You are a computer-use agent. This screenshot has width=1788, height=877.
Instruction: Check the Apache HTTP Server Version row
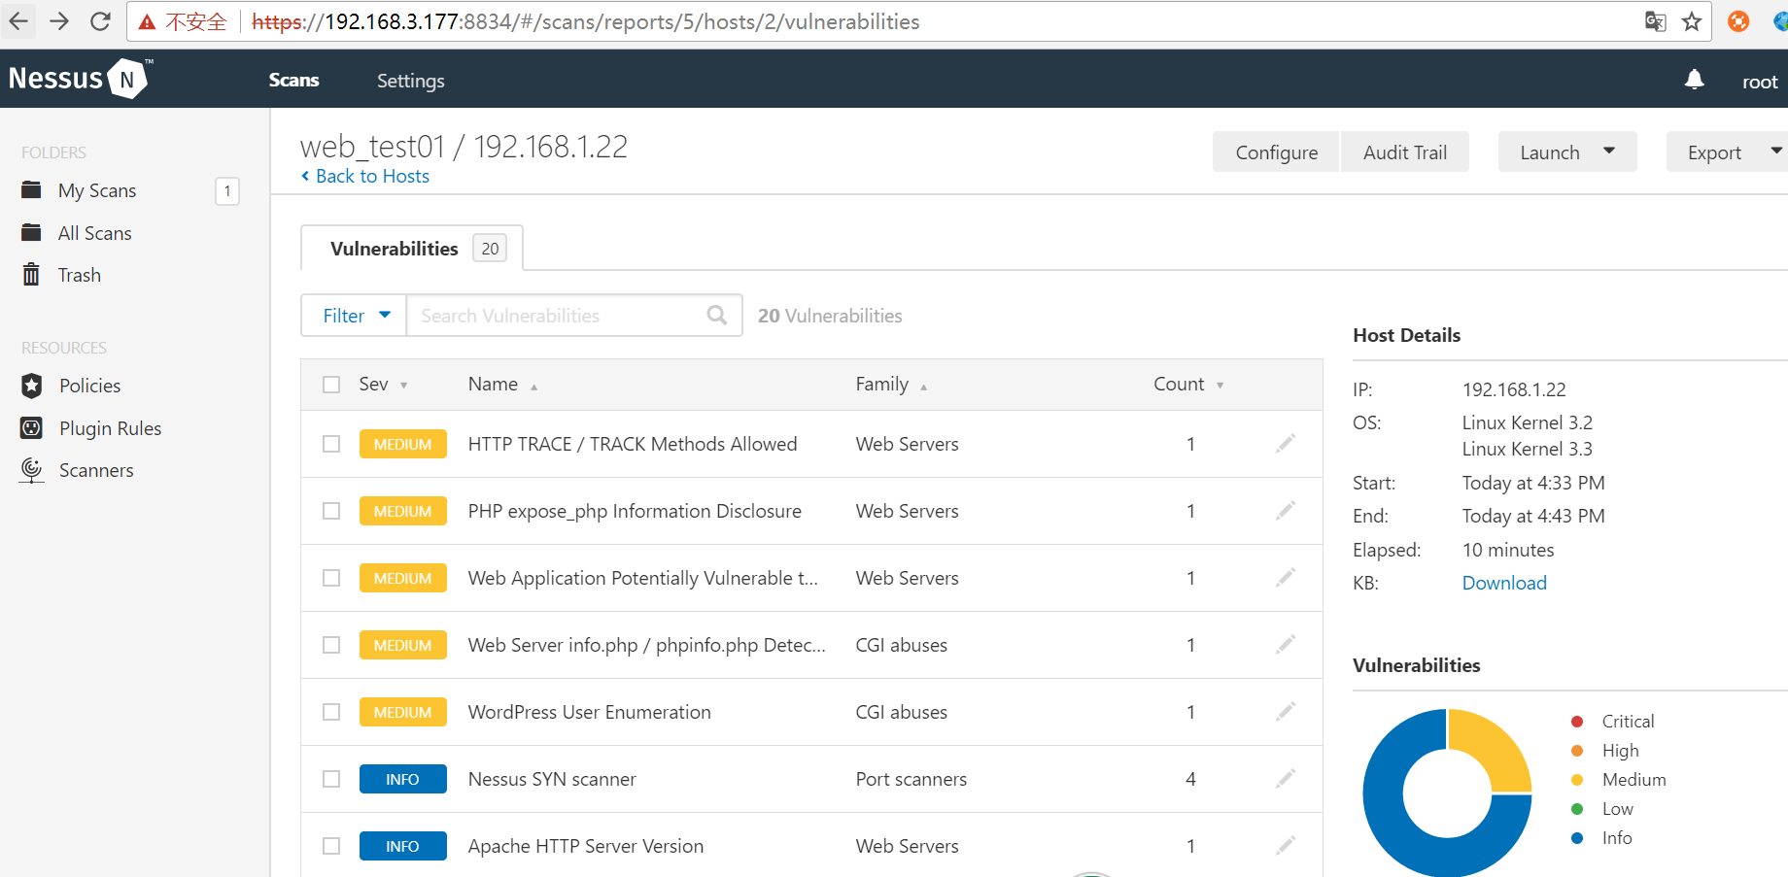click(x=331, y=846)
